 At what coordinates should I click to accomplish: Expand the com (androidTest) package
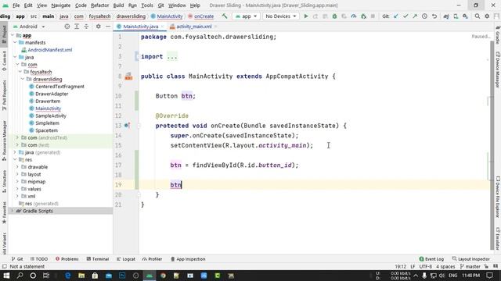tap(17, 137)
